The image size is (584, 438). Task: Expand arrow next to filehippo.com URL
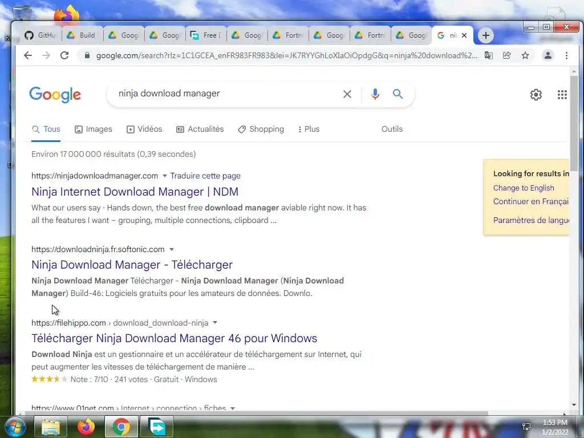click(x=215, y=323)
